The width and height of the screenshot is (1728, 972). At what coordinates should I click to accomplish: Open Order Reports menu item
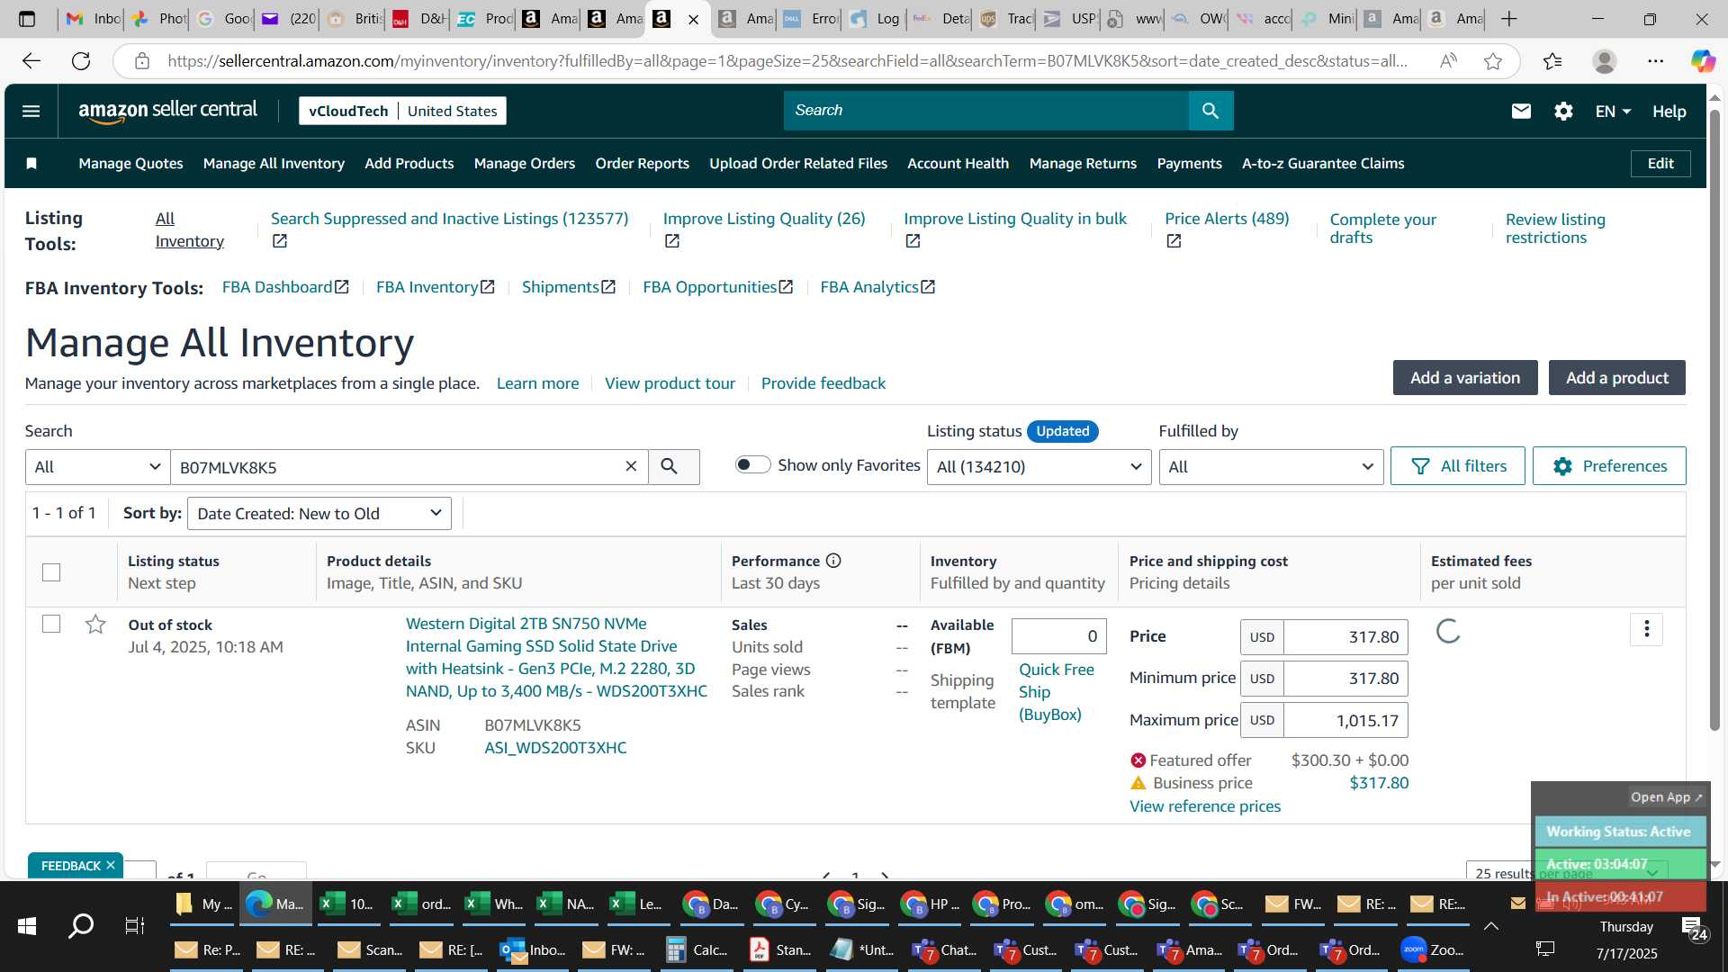pyautogui.click(x=642, y=163)
